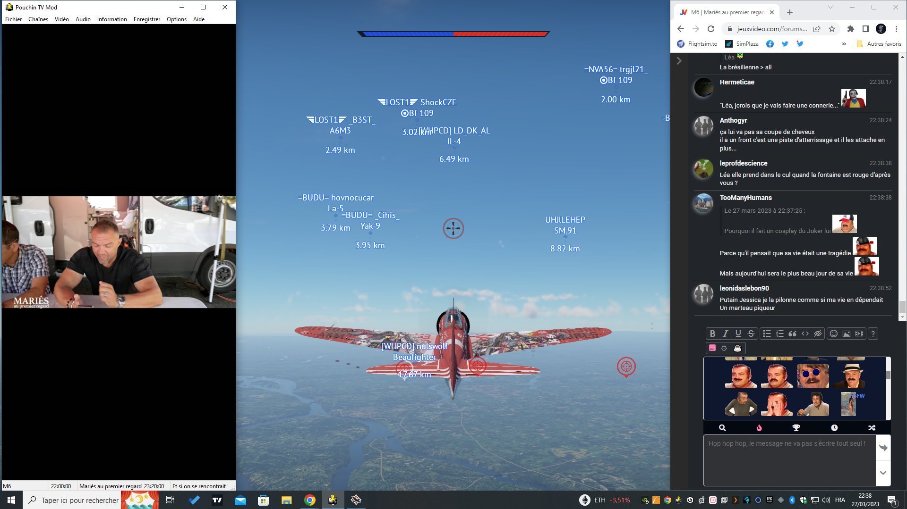907x509 pixels.
Task: Click the jeuxvideo.com address bar
Action: 772,29
